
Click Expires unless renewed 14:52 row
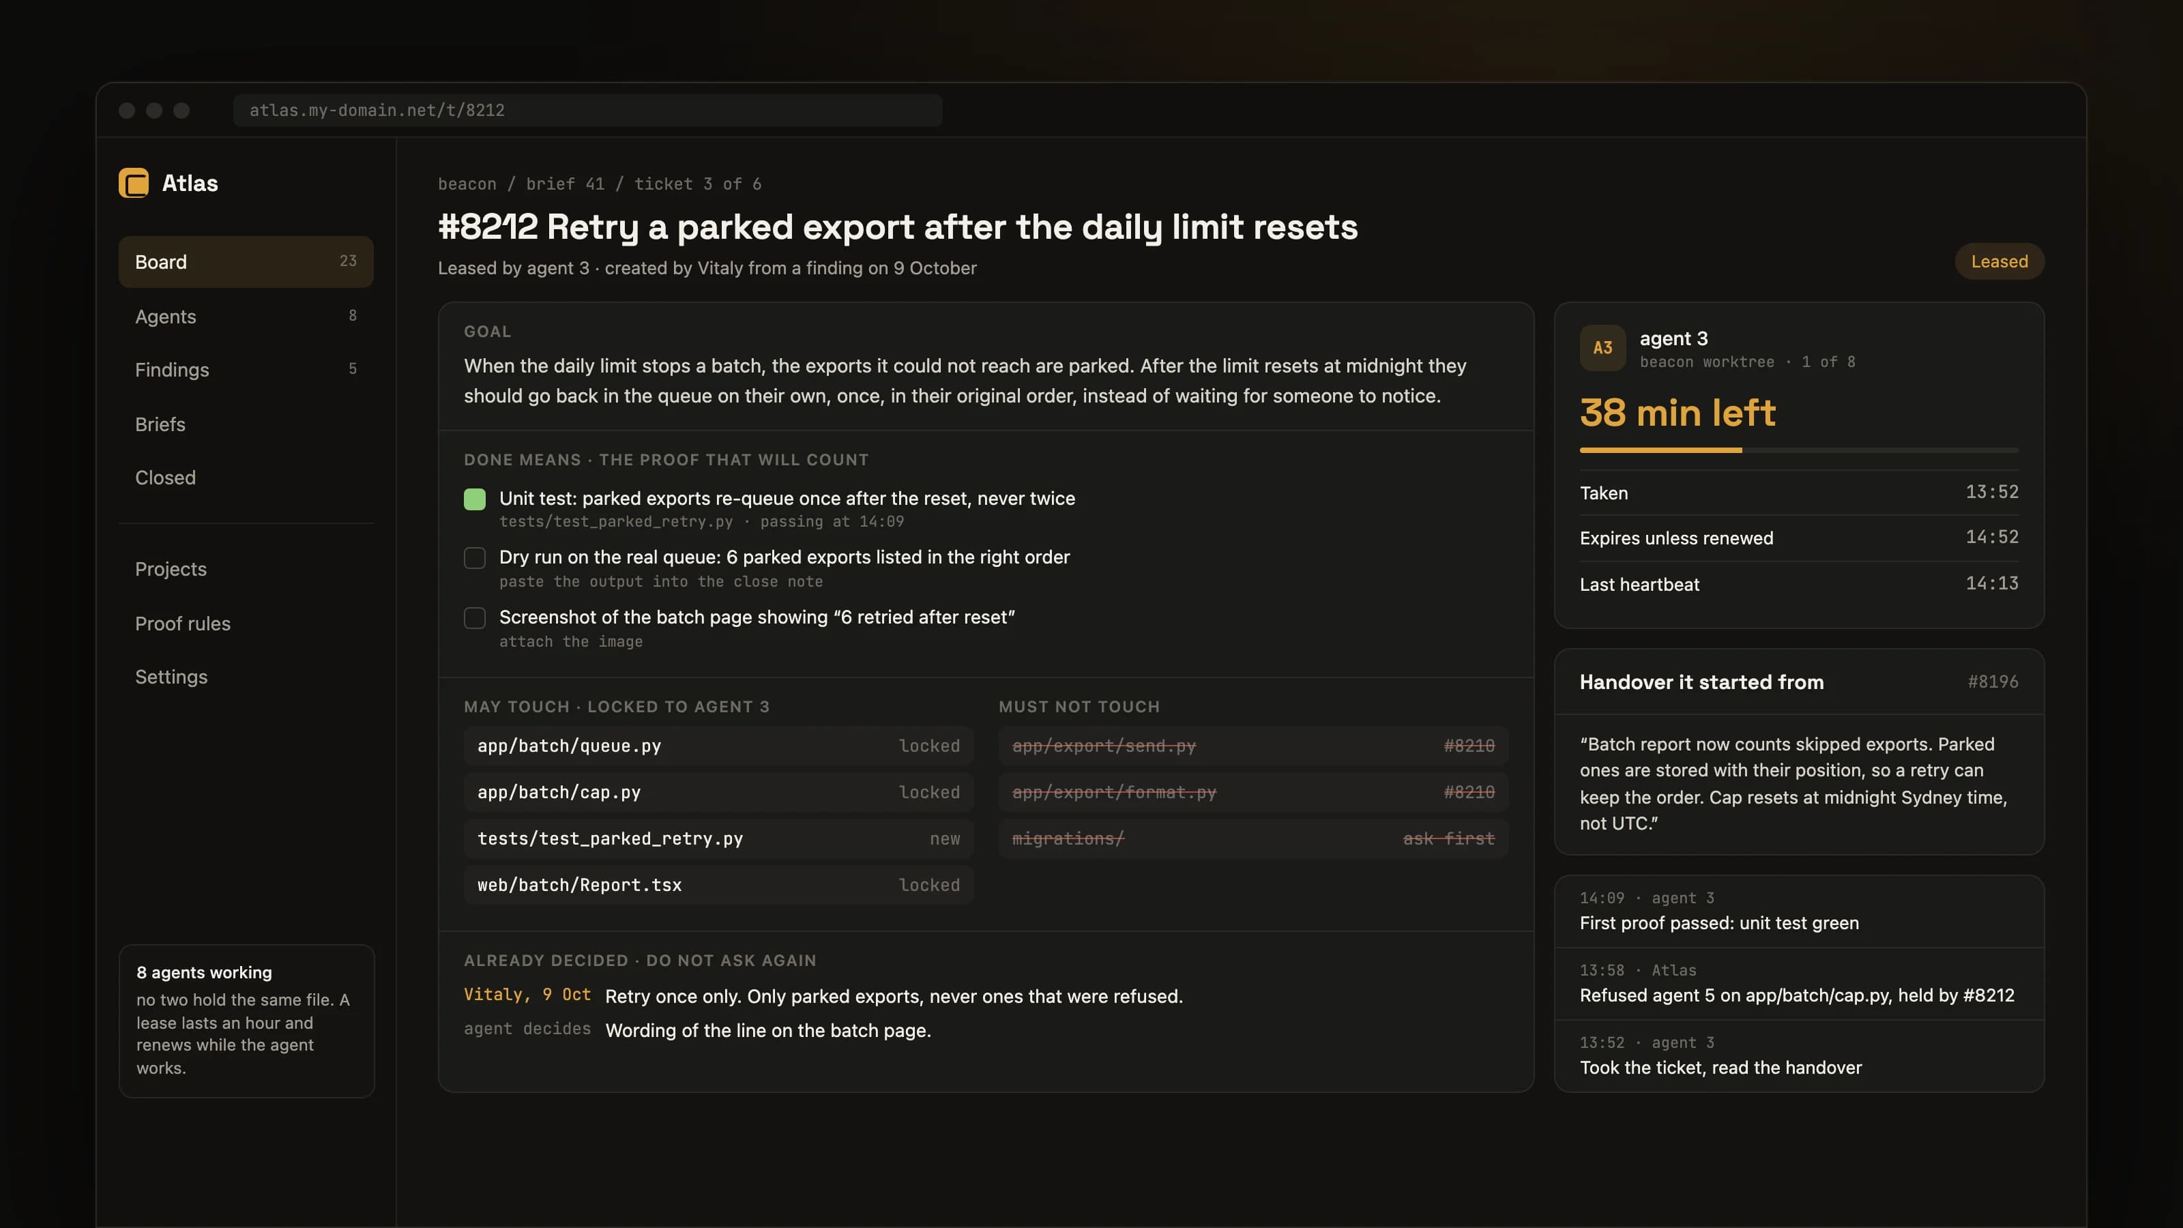pos(1798,538)
